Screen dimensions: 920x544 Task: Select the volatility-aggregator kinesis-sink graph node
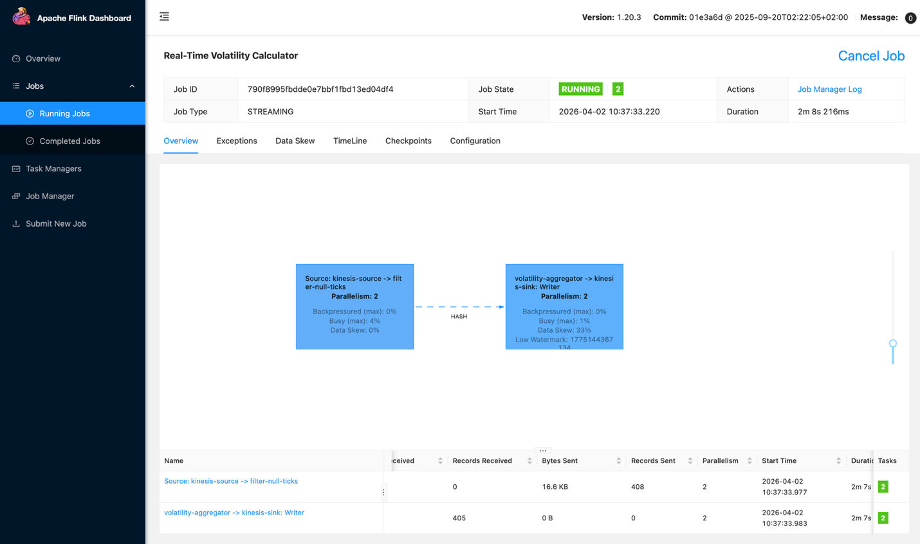pyautogui.click(x=564, y=307)
